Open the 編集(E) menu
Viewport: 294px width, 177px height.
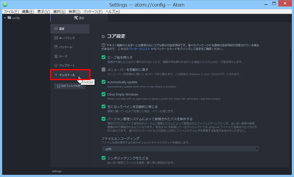[28, 12]
